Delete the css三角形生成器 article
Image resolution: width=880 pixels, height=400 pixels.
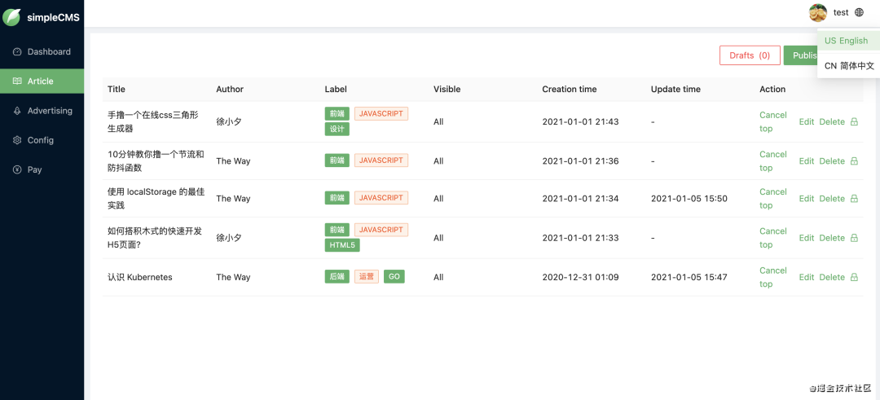pyautogui.click(x=832, y=121)
